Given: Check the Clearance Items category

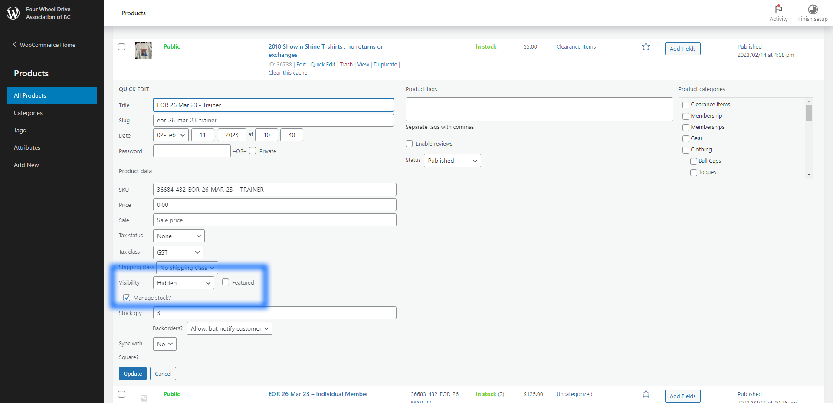Looking at the screenshot, I should pyautogui.click(x=686, y=105).
